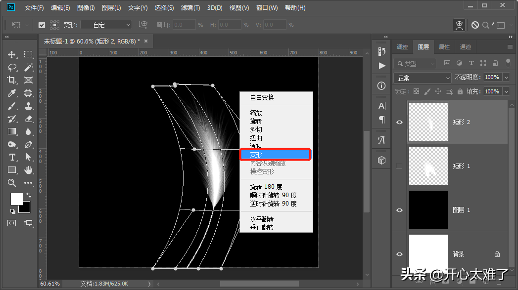The image size is (518, 290).
Task: Select the Horizontal Type tool
Action: (x=12, y=158)
